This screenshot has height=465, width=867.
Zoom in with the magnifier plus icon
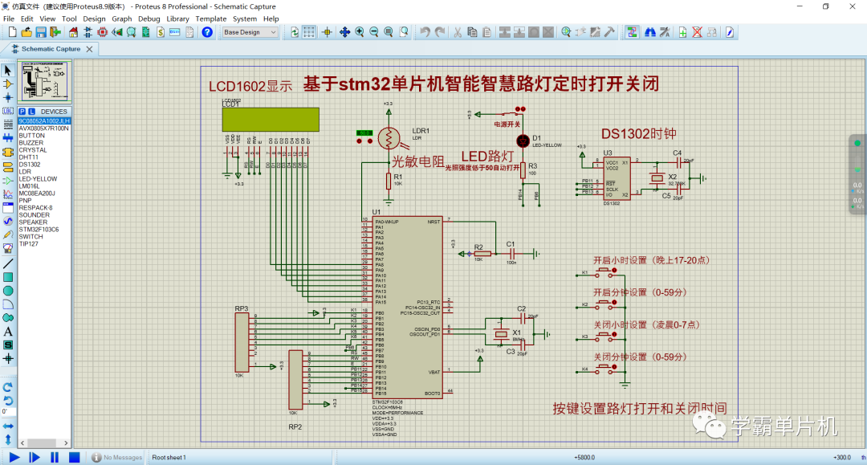coord(360,32)
